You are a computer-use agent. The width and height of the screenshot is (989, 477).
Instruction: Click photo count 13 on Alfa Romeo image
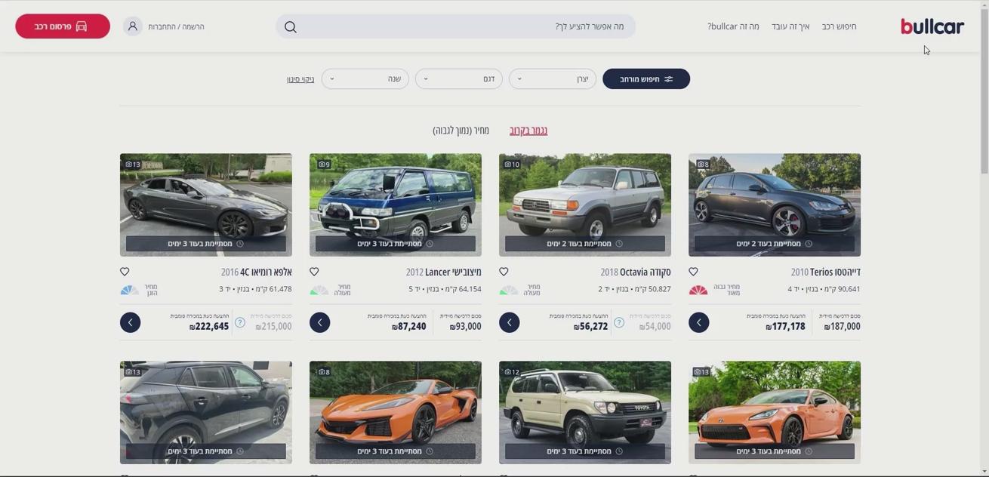pyautogui.click(x=133, y=165)
